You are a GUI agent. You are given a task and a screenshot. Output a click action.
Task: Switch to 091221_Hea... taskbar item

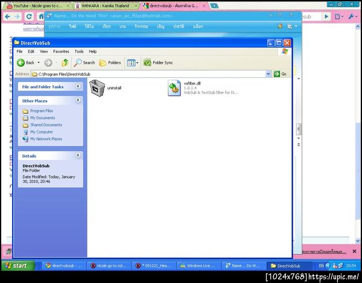154,266
